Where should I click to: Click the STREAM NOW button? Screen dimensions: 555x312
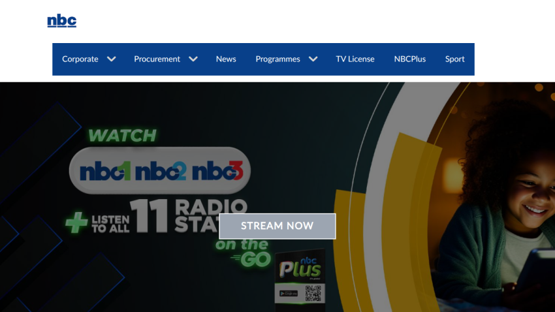tap(277, 226)
